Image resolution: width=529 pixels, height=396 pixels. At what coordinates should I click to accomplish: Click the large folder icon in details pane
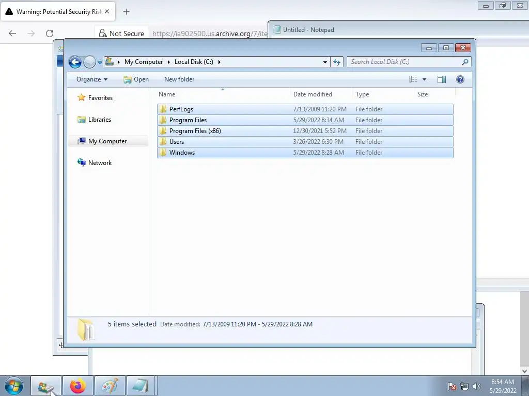[x=86, y=329]
